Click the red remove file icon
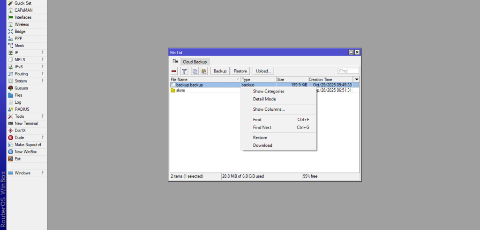This screenshot has height=230, width=480. tap(174, 71)
